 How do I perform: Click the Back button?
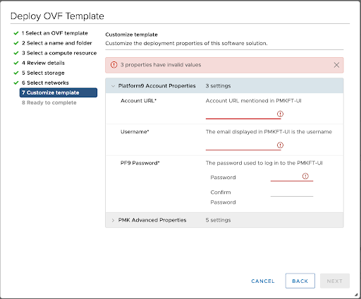300,281
